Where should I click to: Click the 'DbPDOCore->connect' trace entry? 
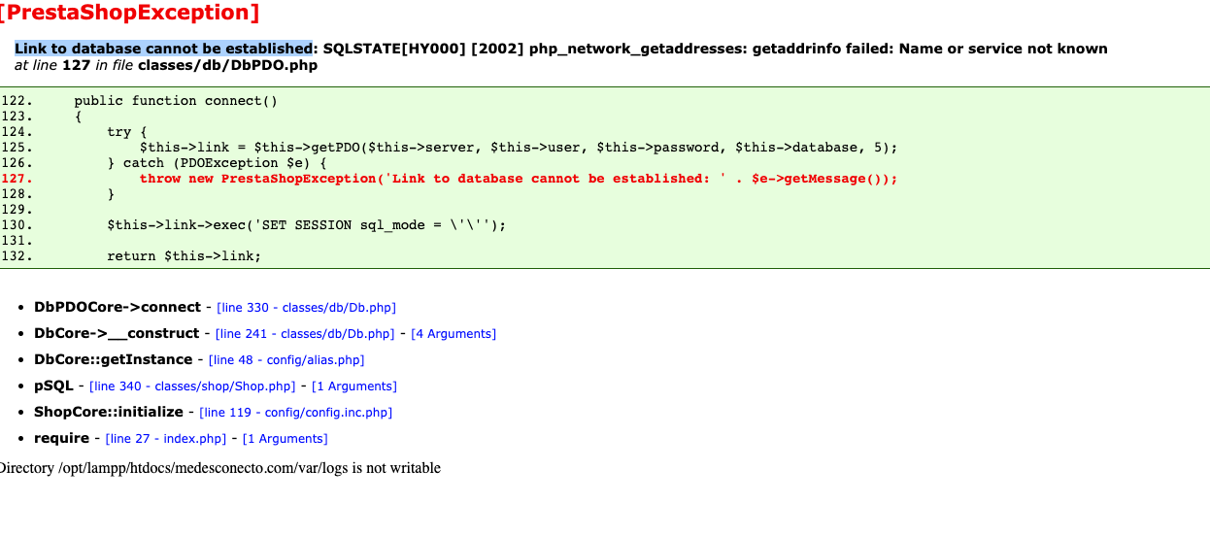pyautogui.click(x=117, y=307)
